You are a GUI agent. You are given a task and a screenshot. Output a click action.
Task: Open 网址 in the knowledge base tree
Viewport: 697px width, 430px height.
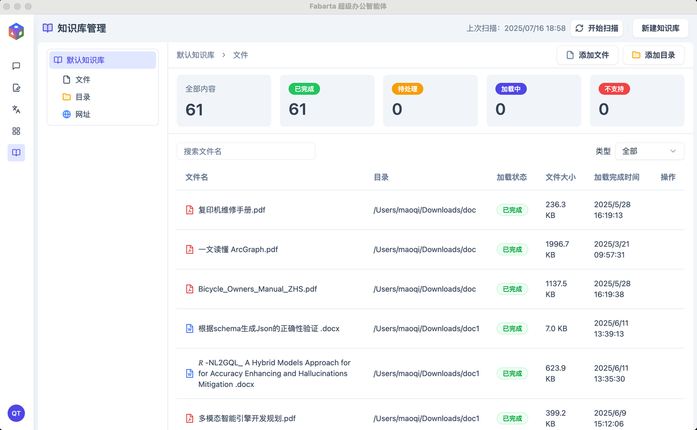83,115
